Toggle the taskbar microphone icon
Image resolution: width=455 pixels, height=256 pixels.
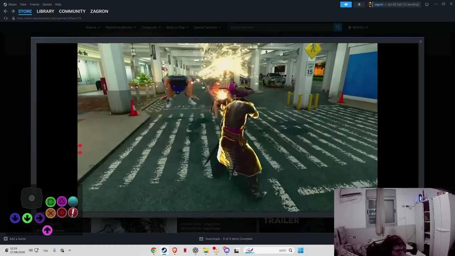coord(54,250)
